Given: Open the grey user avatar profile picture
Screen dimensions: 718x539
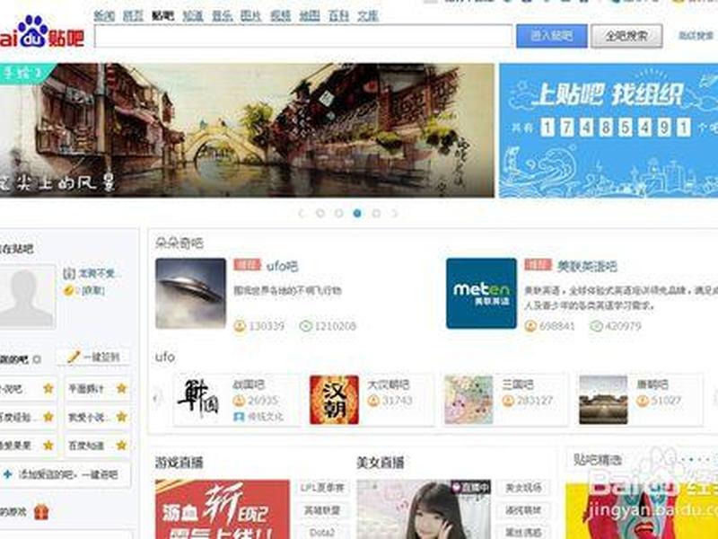Looking at the screenshot, I should pyautogui.click(x=27, y=296).
